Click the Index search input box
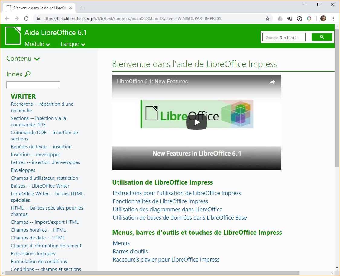 pos(33,85)
